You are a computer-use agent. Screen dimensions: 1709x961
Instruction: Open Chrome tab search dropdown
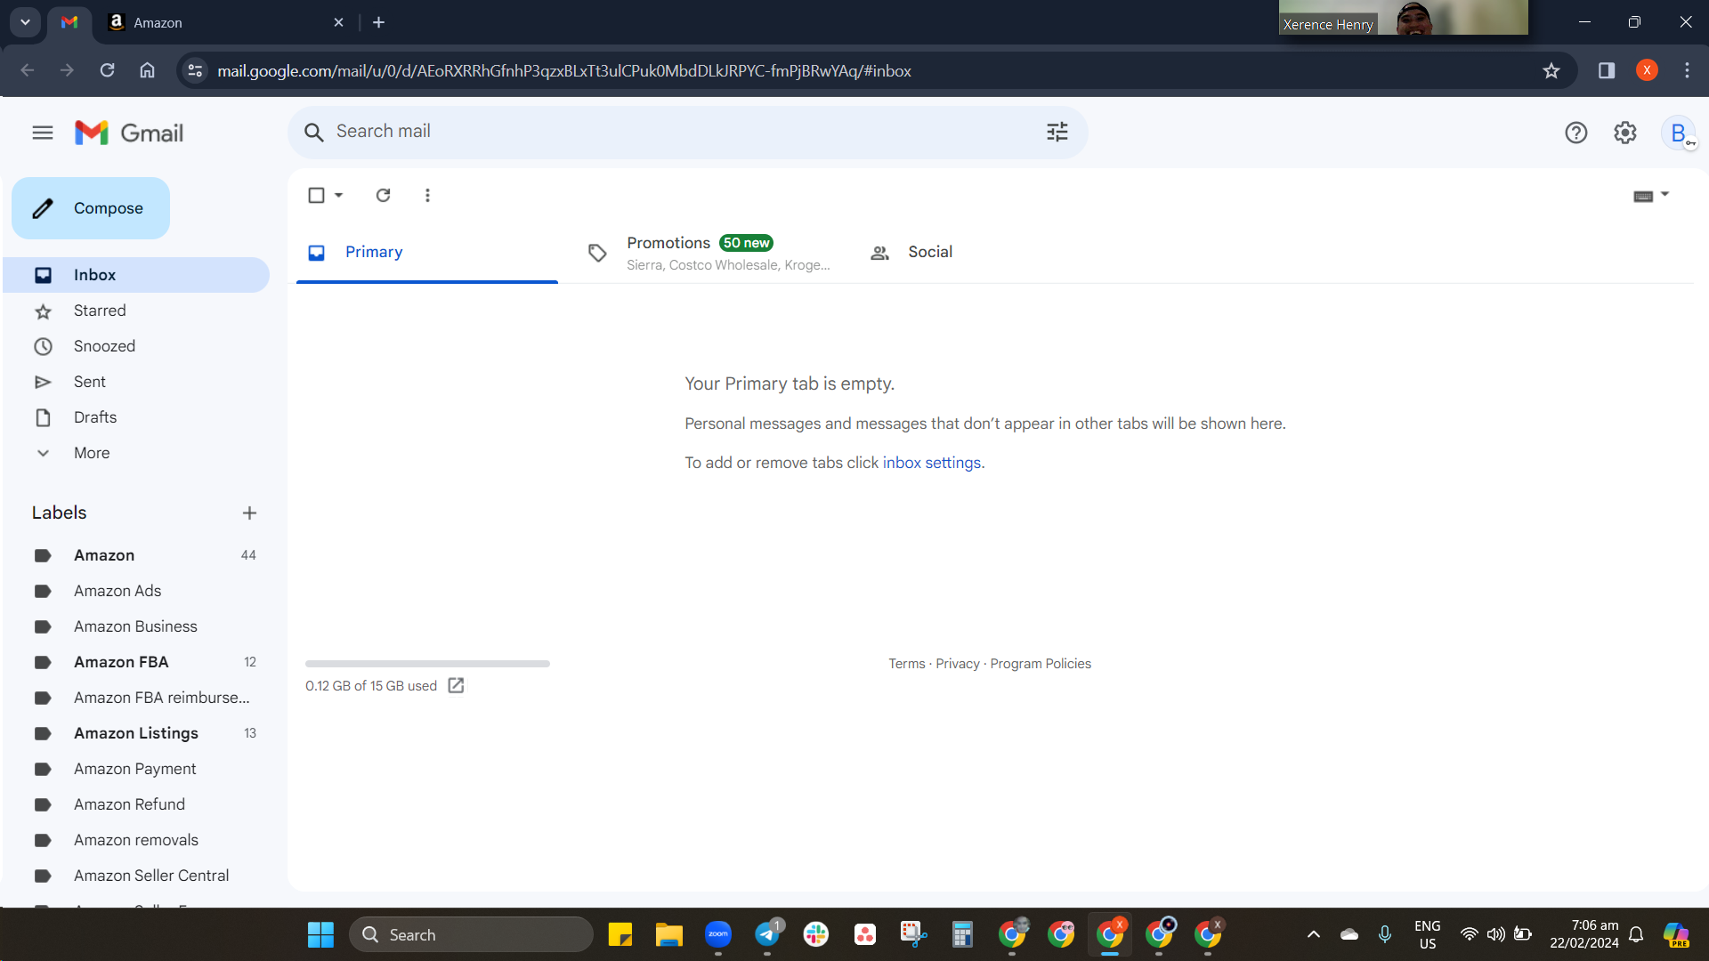coord(25,22)
